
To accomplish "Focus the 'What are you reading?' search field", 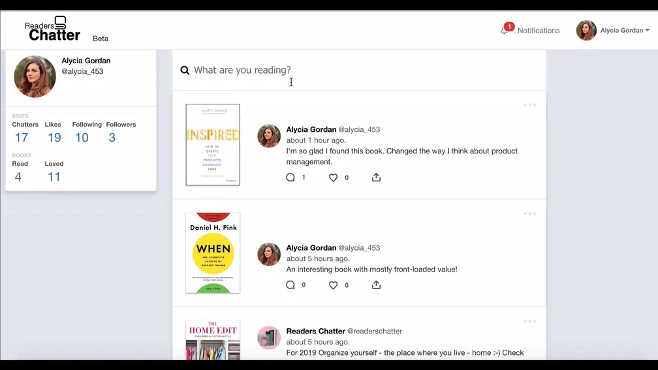I will click(359, 70).
